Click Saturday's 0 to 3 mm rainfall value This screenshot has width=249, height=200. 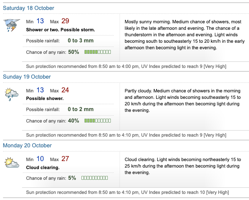pos(80,40)
